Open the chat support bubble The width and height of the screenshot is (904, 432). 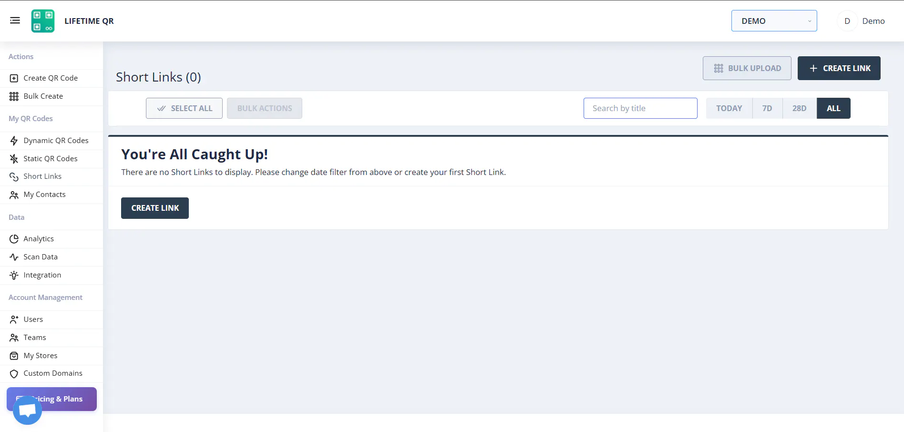point(27,410)
